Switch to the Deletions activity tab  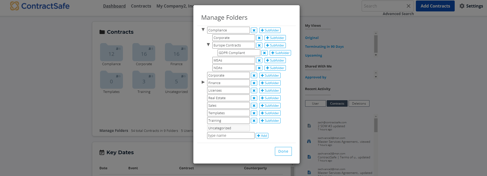point(359,104)
